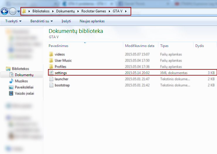Open recent locations dropdown arrow

(x=19, y=11)
